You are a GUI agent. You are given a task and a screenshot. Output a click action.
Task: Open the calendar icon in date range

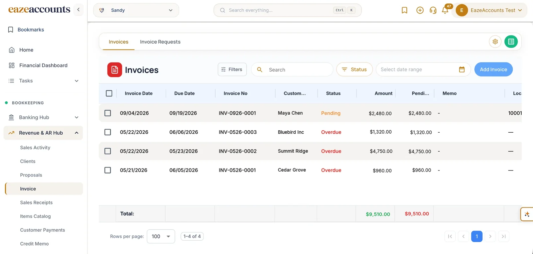(462, 69)
